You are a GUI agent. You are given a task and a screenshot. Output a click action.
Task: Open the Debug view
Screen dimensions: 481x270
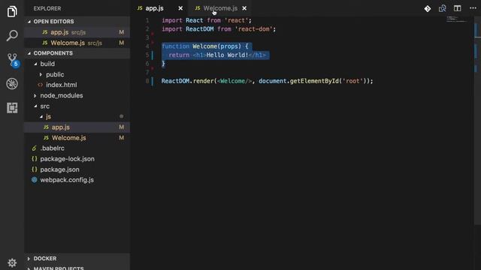12,83
